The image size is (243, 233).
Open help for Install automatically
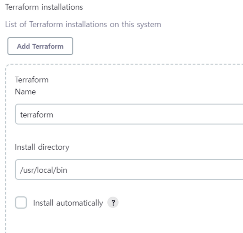(x=113, y=203)
